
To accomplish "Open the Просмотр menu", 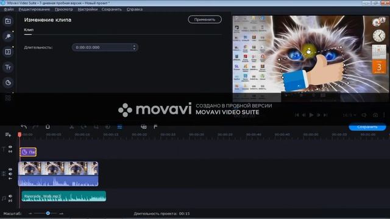I will point(63,9).
